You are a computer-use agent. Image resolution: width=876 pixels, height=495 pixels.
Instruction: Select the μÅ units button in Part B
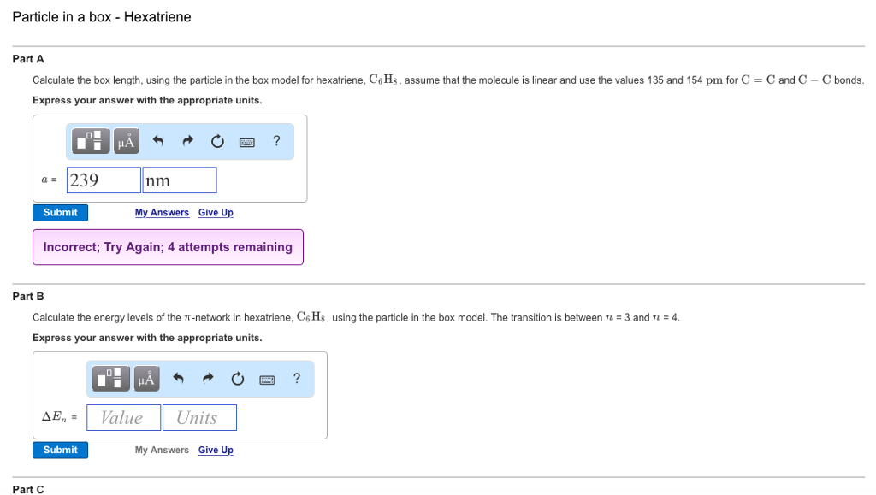tap(145, 379)
